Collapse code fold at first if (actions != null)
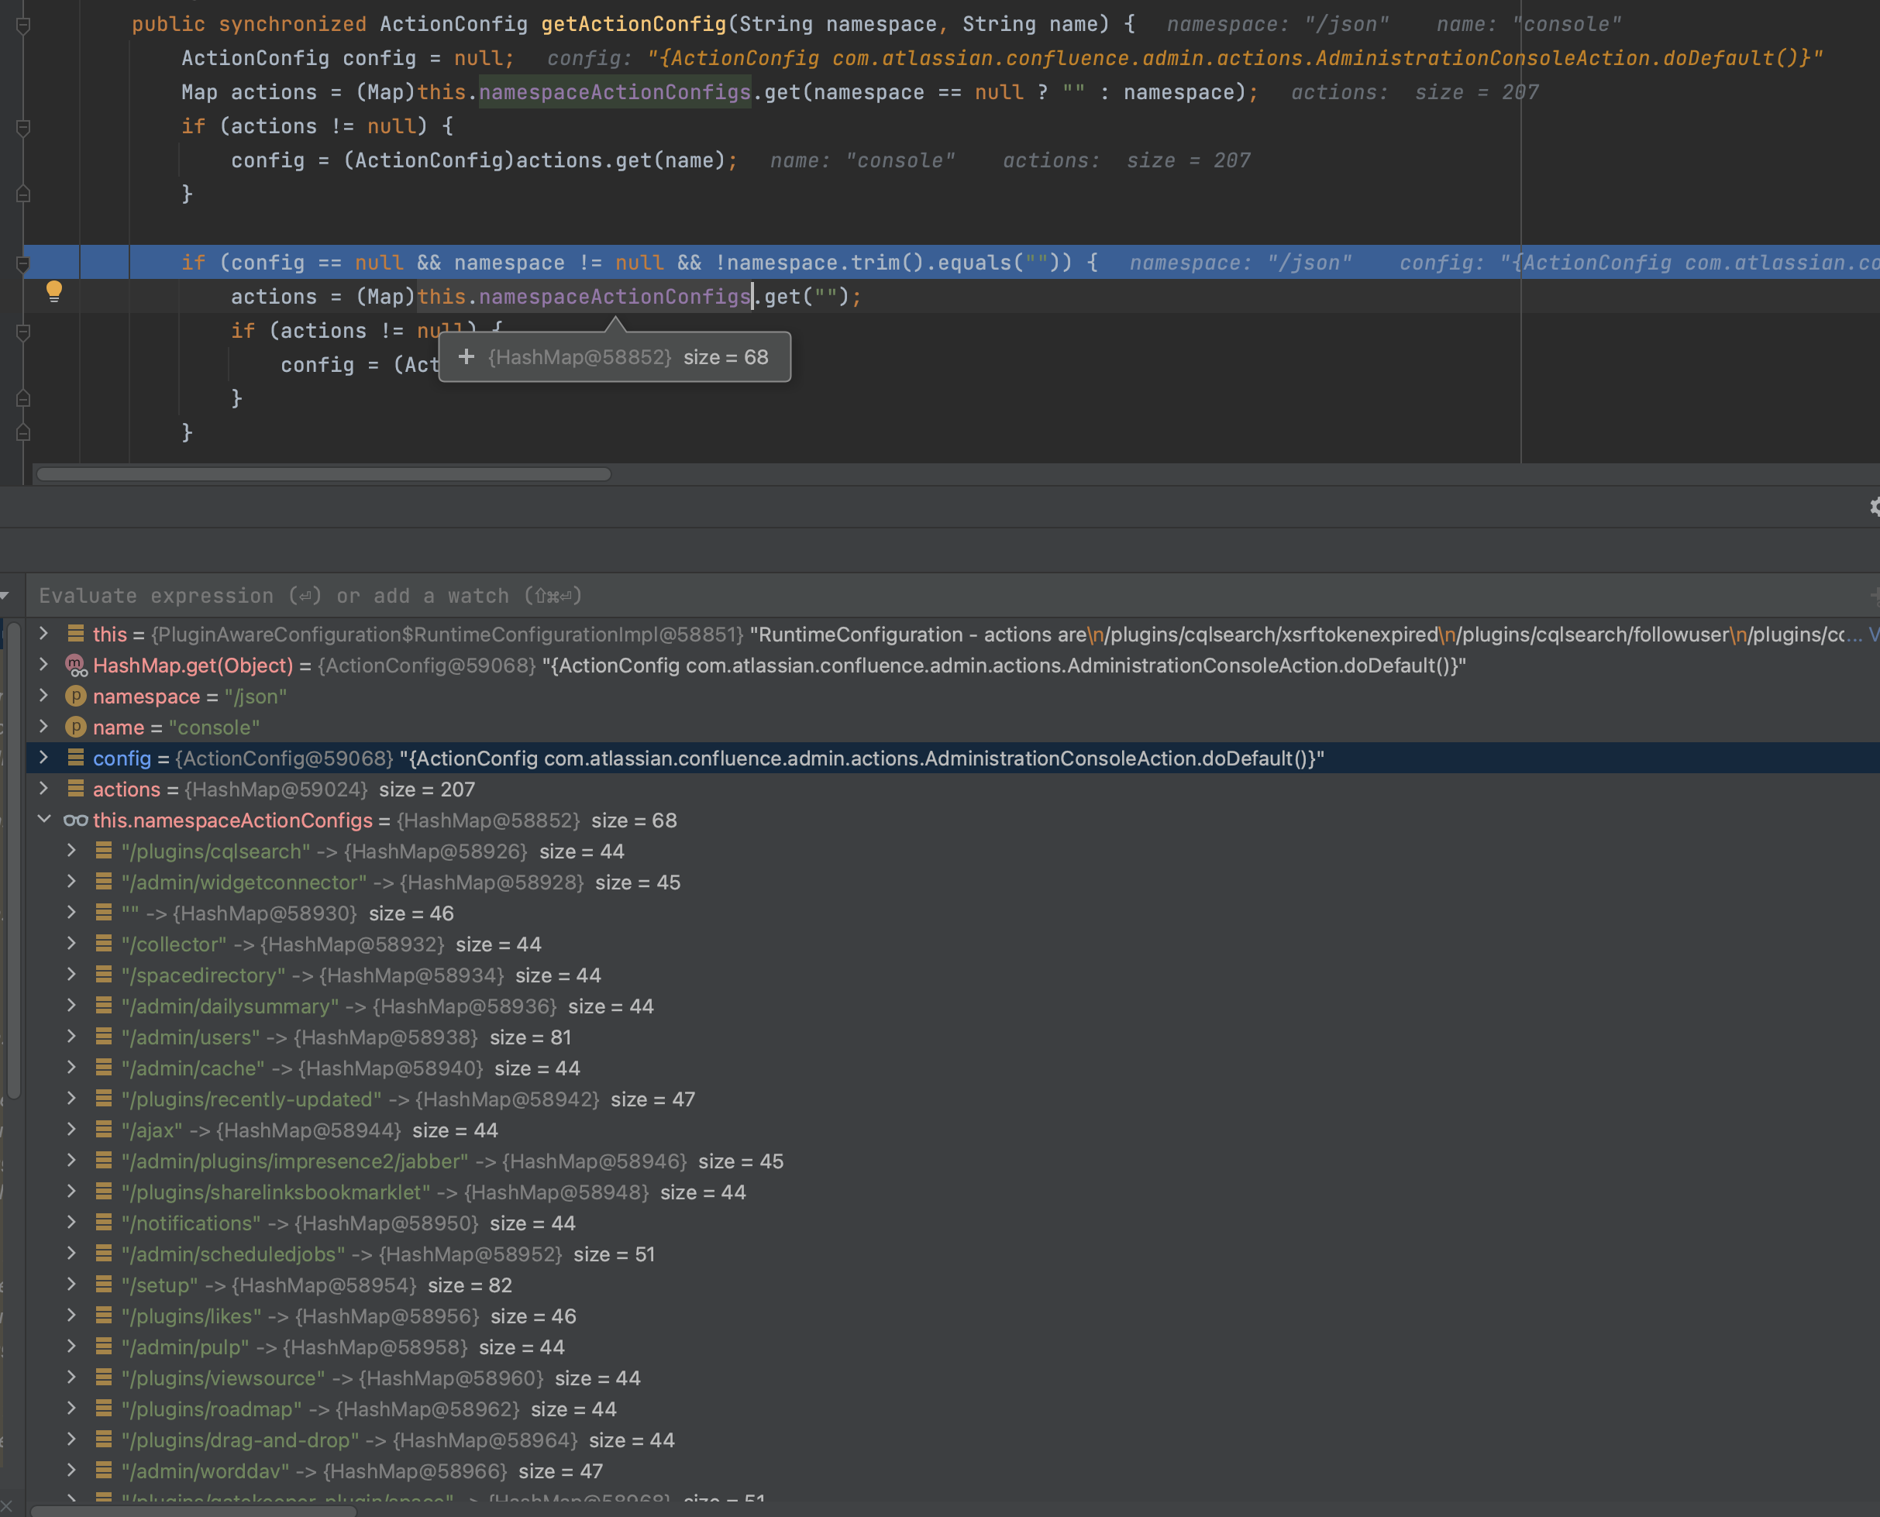 pos(23,128)
